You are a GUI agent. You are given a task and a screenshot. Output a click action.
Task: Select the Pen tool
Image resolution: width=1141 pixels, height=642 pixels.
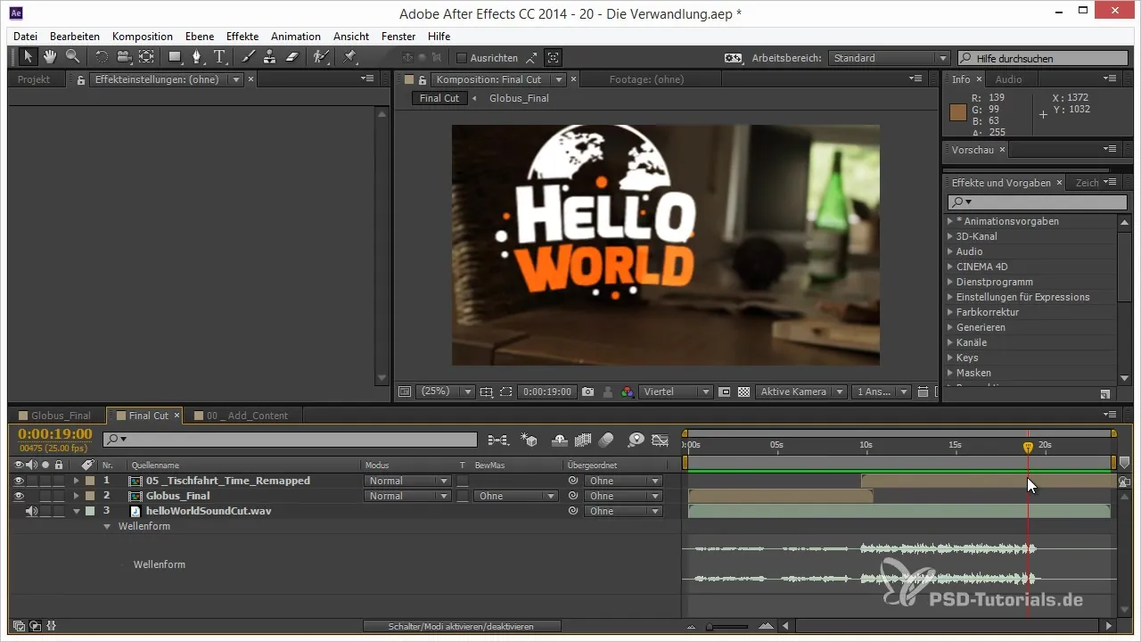[x=198, y=57]
